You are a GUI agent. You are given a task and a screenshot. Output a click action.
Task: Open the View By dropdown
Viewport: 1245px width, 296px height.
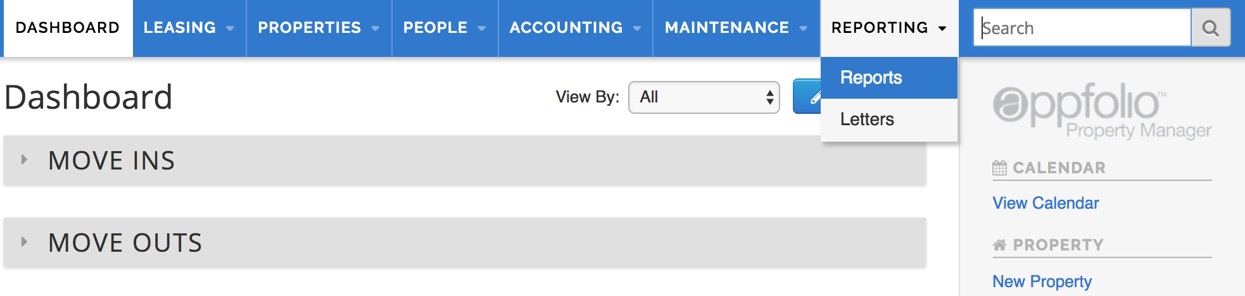coord(704,97)
